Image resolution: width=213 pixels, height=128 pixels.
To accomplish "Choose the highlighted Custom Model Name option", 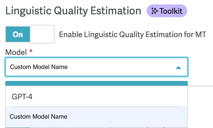I will tap(97, 117).
